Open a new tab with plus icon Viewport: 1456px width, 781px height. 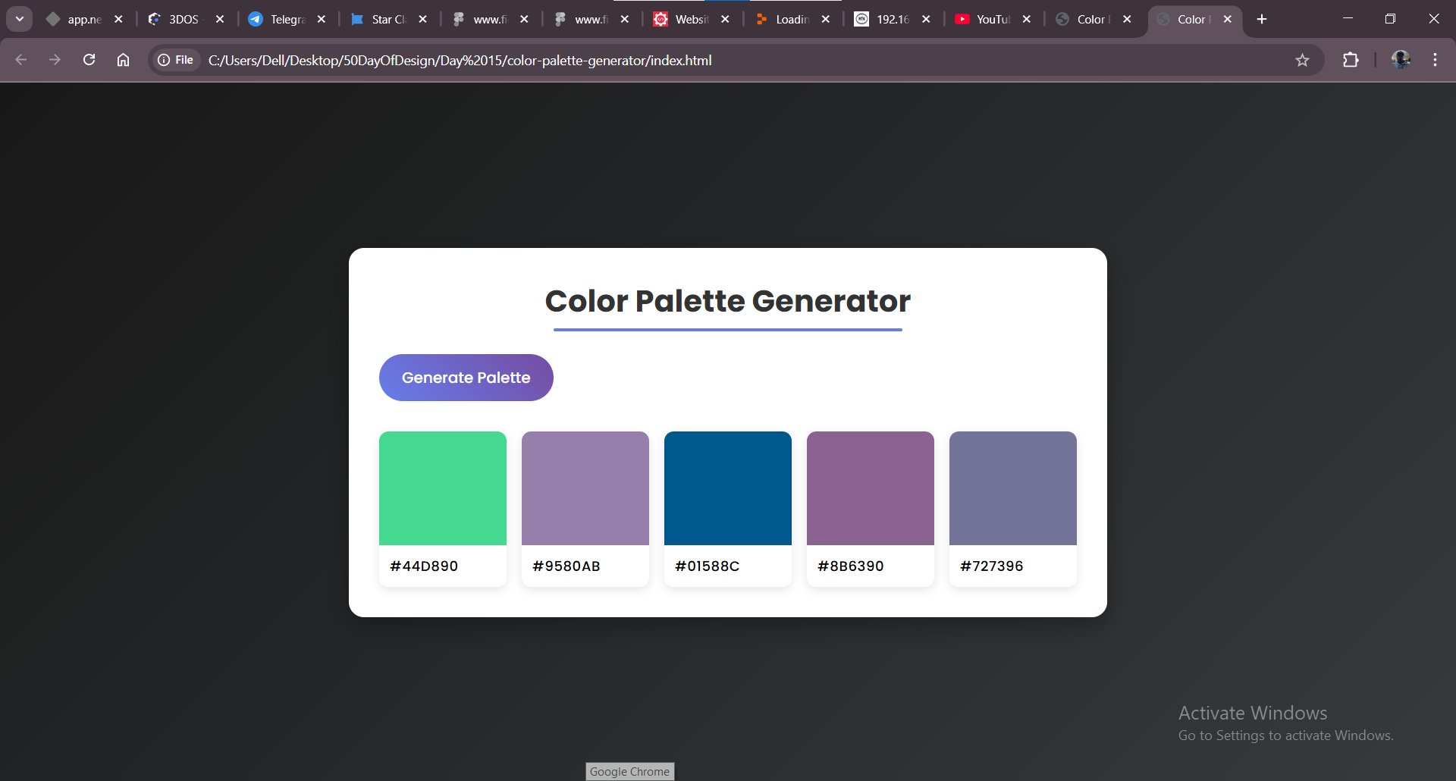(x=1262, y=20)
